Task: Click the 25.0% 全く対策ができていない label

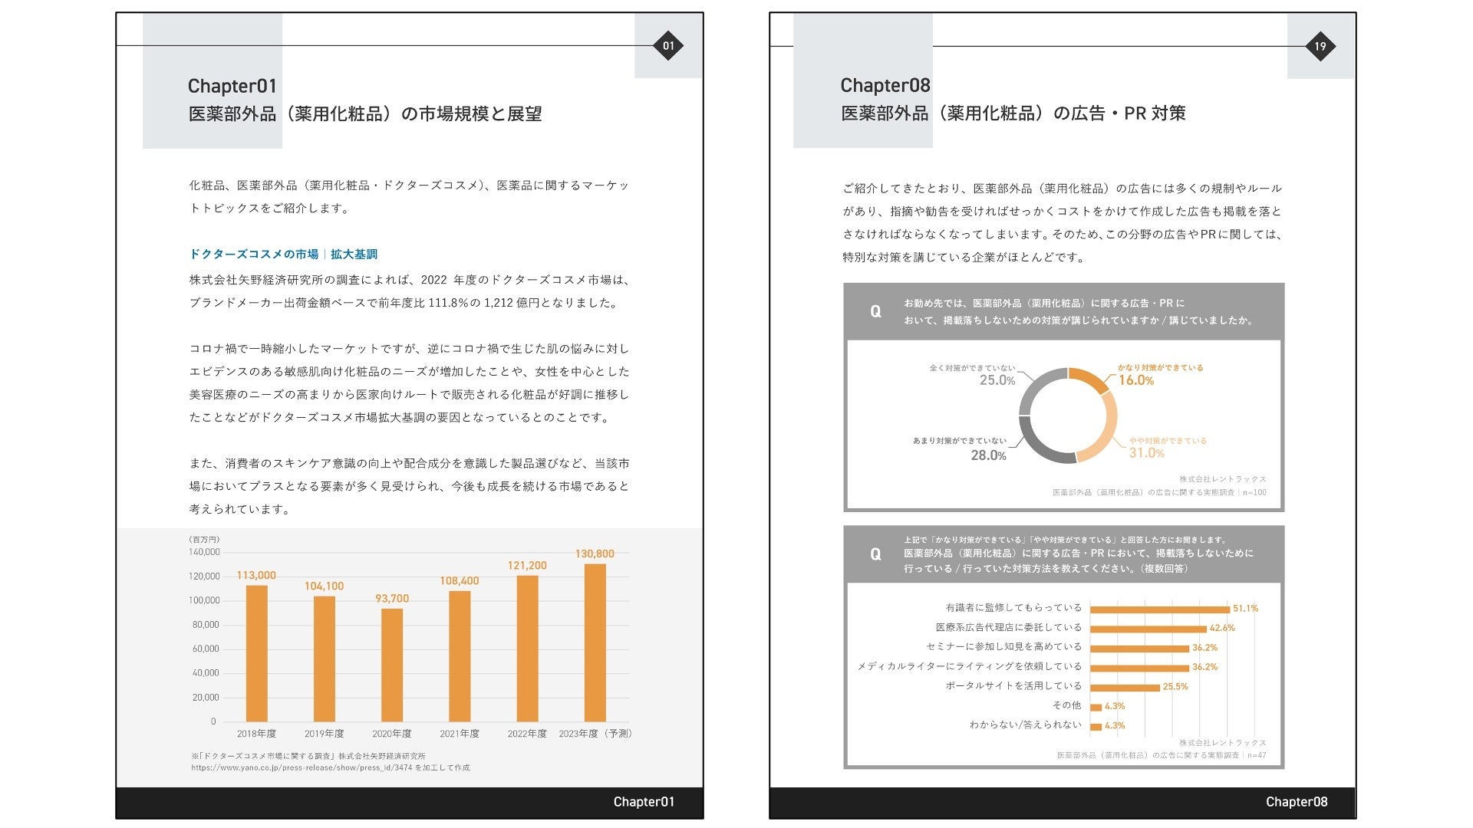Action: [x=996, y=380]
